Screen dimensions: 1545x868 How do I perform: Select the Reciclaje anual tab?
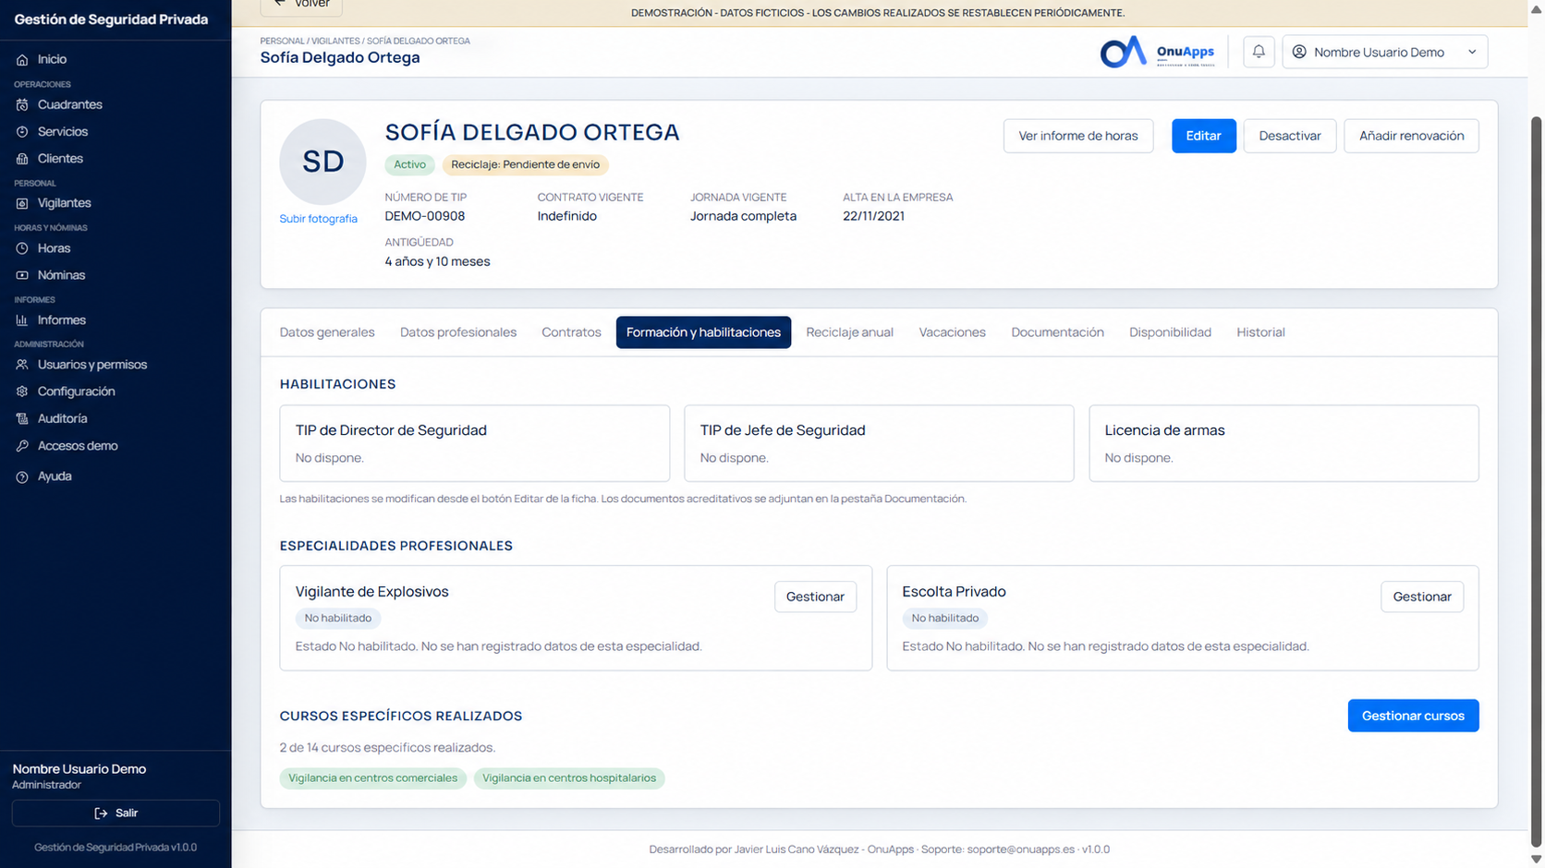coord(849,332)
